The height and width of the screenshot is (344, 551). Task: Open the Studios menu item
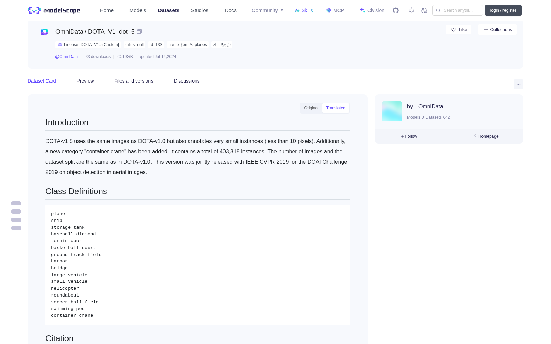pos(200,10)
